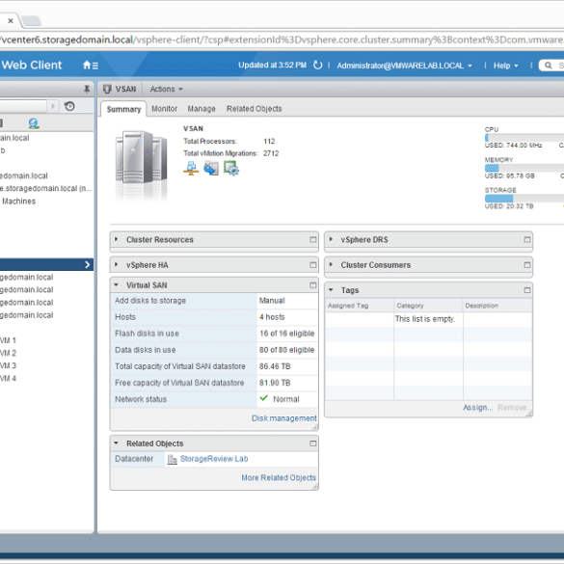564x564 pixels.
Task: Expand the vSphere DRS section
Action: [331, 239]
